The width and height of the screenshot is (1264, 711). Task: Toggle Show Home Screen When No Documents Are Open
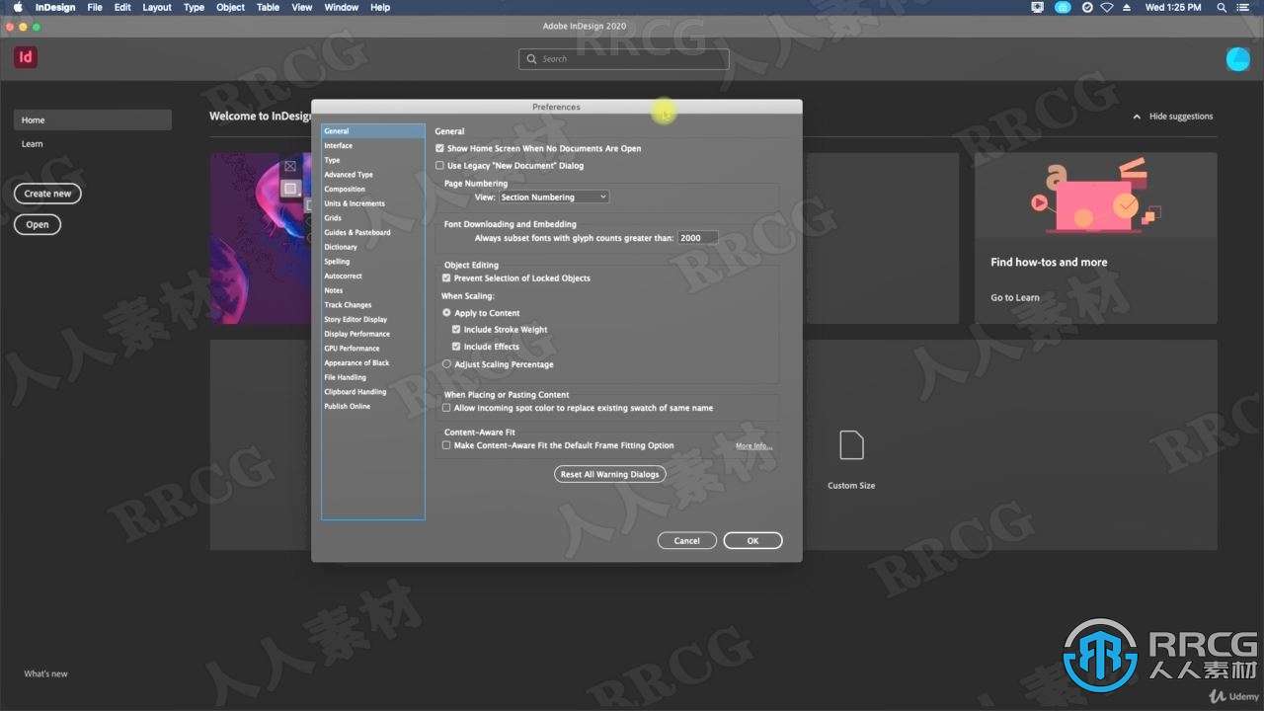(x=440, y=148)
